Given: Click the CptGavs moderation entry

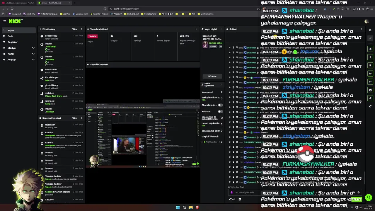Looking at the screenshot, I should pyautogui.click(x=62, y=200).
